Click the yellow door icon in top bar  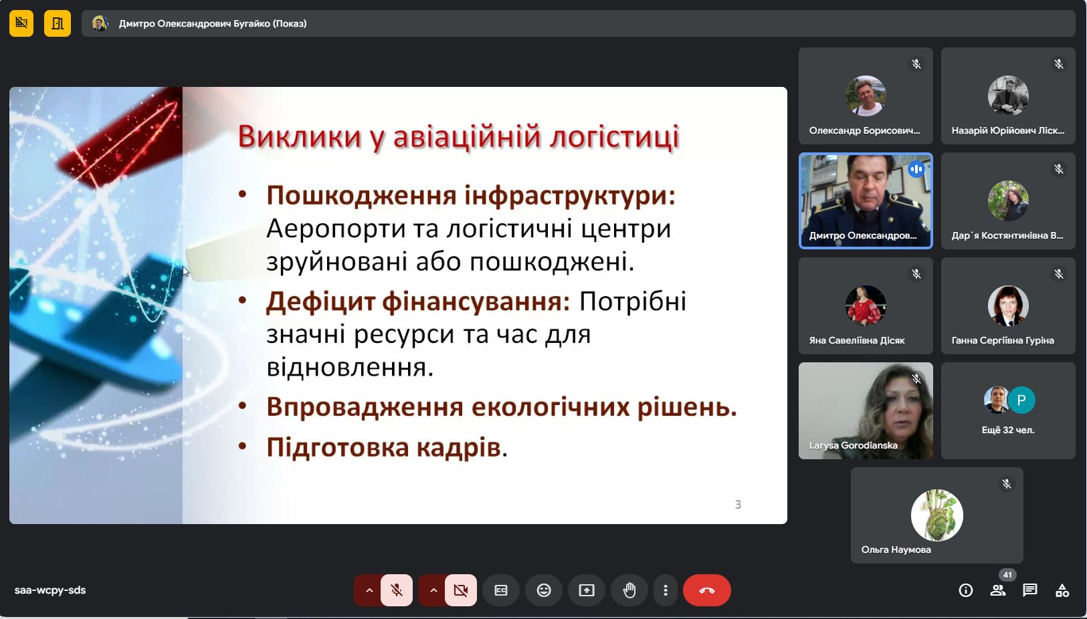58,23
